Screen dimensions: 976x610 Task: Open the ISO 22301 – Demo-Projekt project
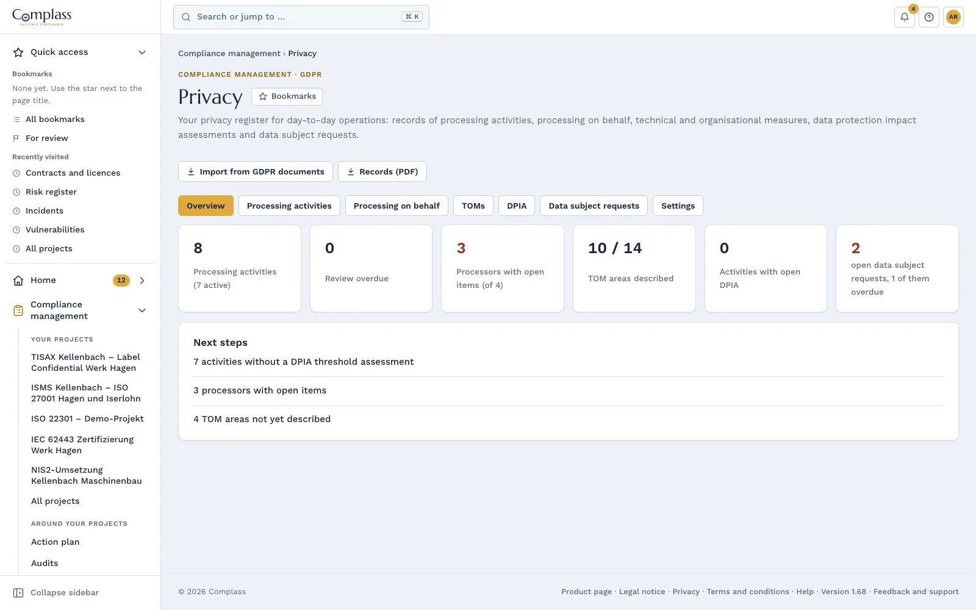[87, 419]
